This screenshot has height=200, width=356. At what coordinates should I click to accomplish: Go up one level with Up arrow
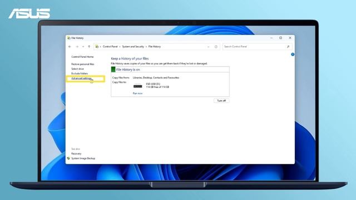click(89, 47)
